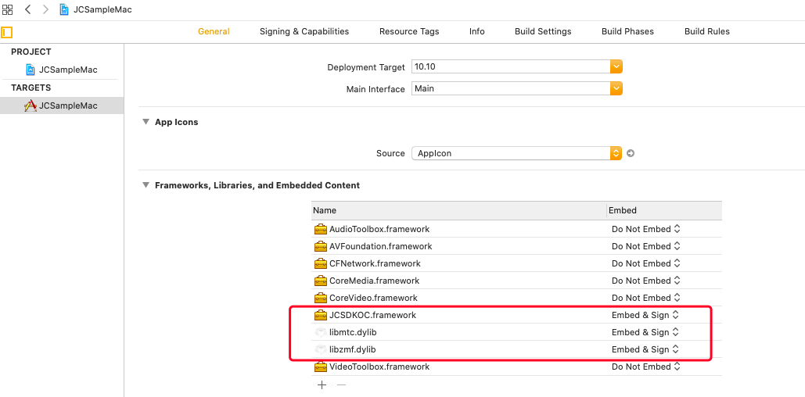Click AudioToolbox.framework toolbox icon

321,229
